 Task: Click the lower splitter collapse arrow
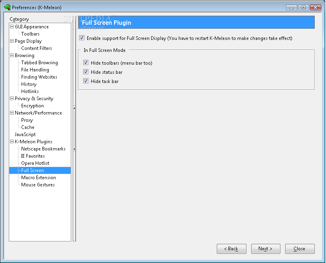(74, 149)
